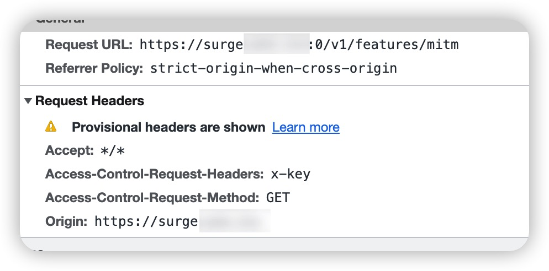
Task: Click the Accept header name
Action: (x=70, y=151)
